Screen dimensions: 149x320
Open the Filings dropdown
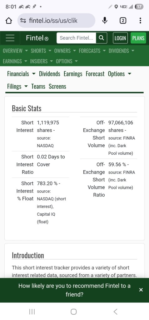(x=17, y=86)
